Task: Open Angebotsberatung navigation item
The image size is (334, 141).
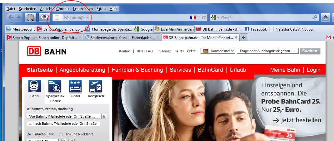Action: 82,70
